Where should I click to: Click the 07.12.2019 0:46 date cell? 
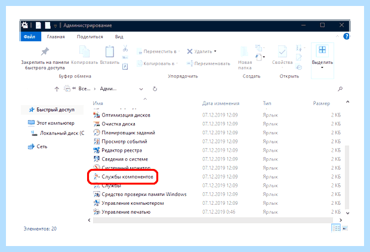pyautogui.click(x=219, y=212)
